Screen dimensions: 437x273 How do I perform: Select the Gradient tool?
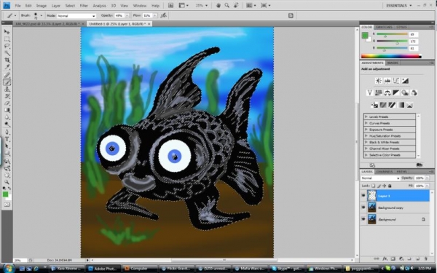point(7,111)
